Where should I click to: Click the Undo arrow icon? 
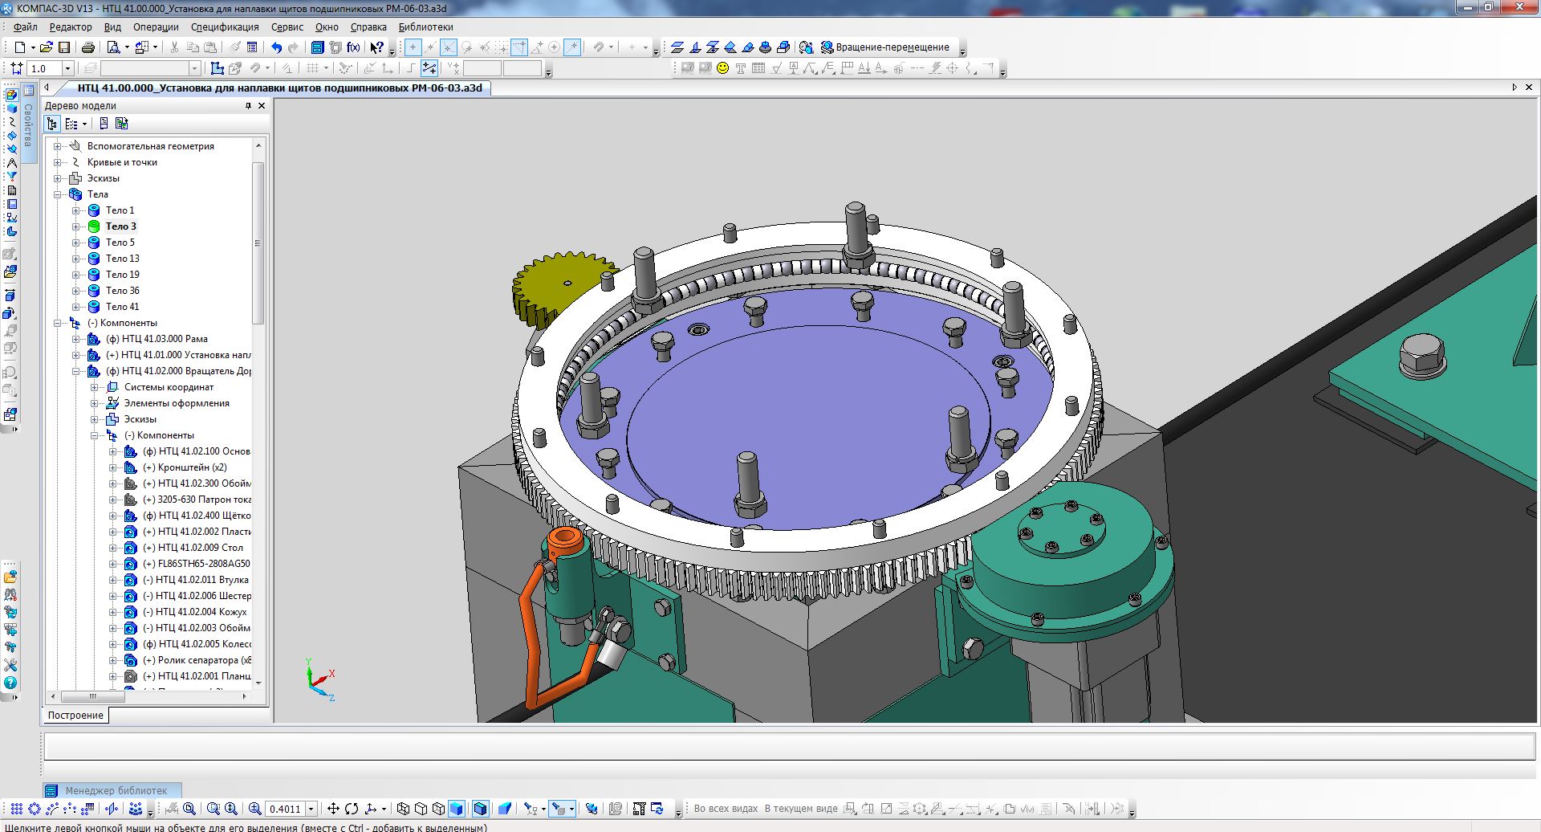point(276,48)
